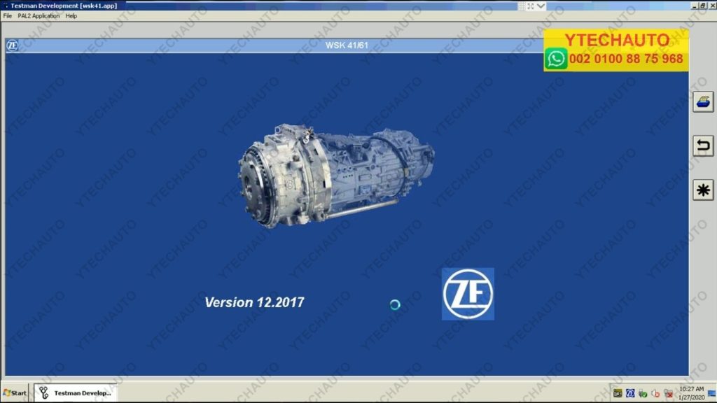Click the small ZF icon in header bar
This screenshot has height=403, width=717.
pyautogui.click(x=12, y=45)
